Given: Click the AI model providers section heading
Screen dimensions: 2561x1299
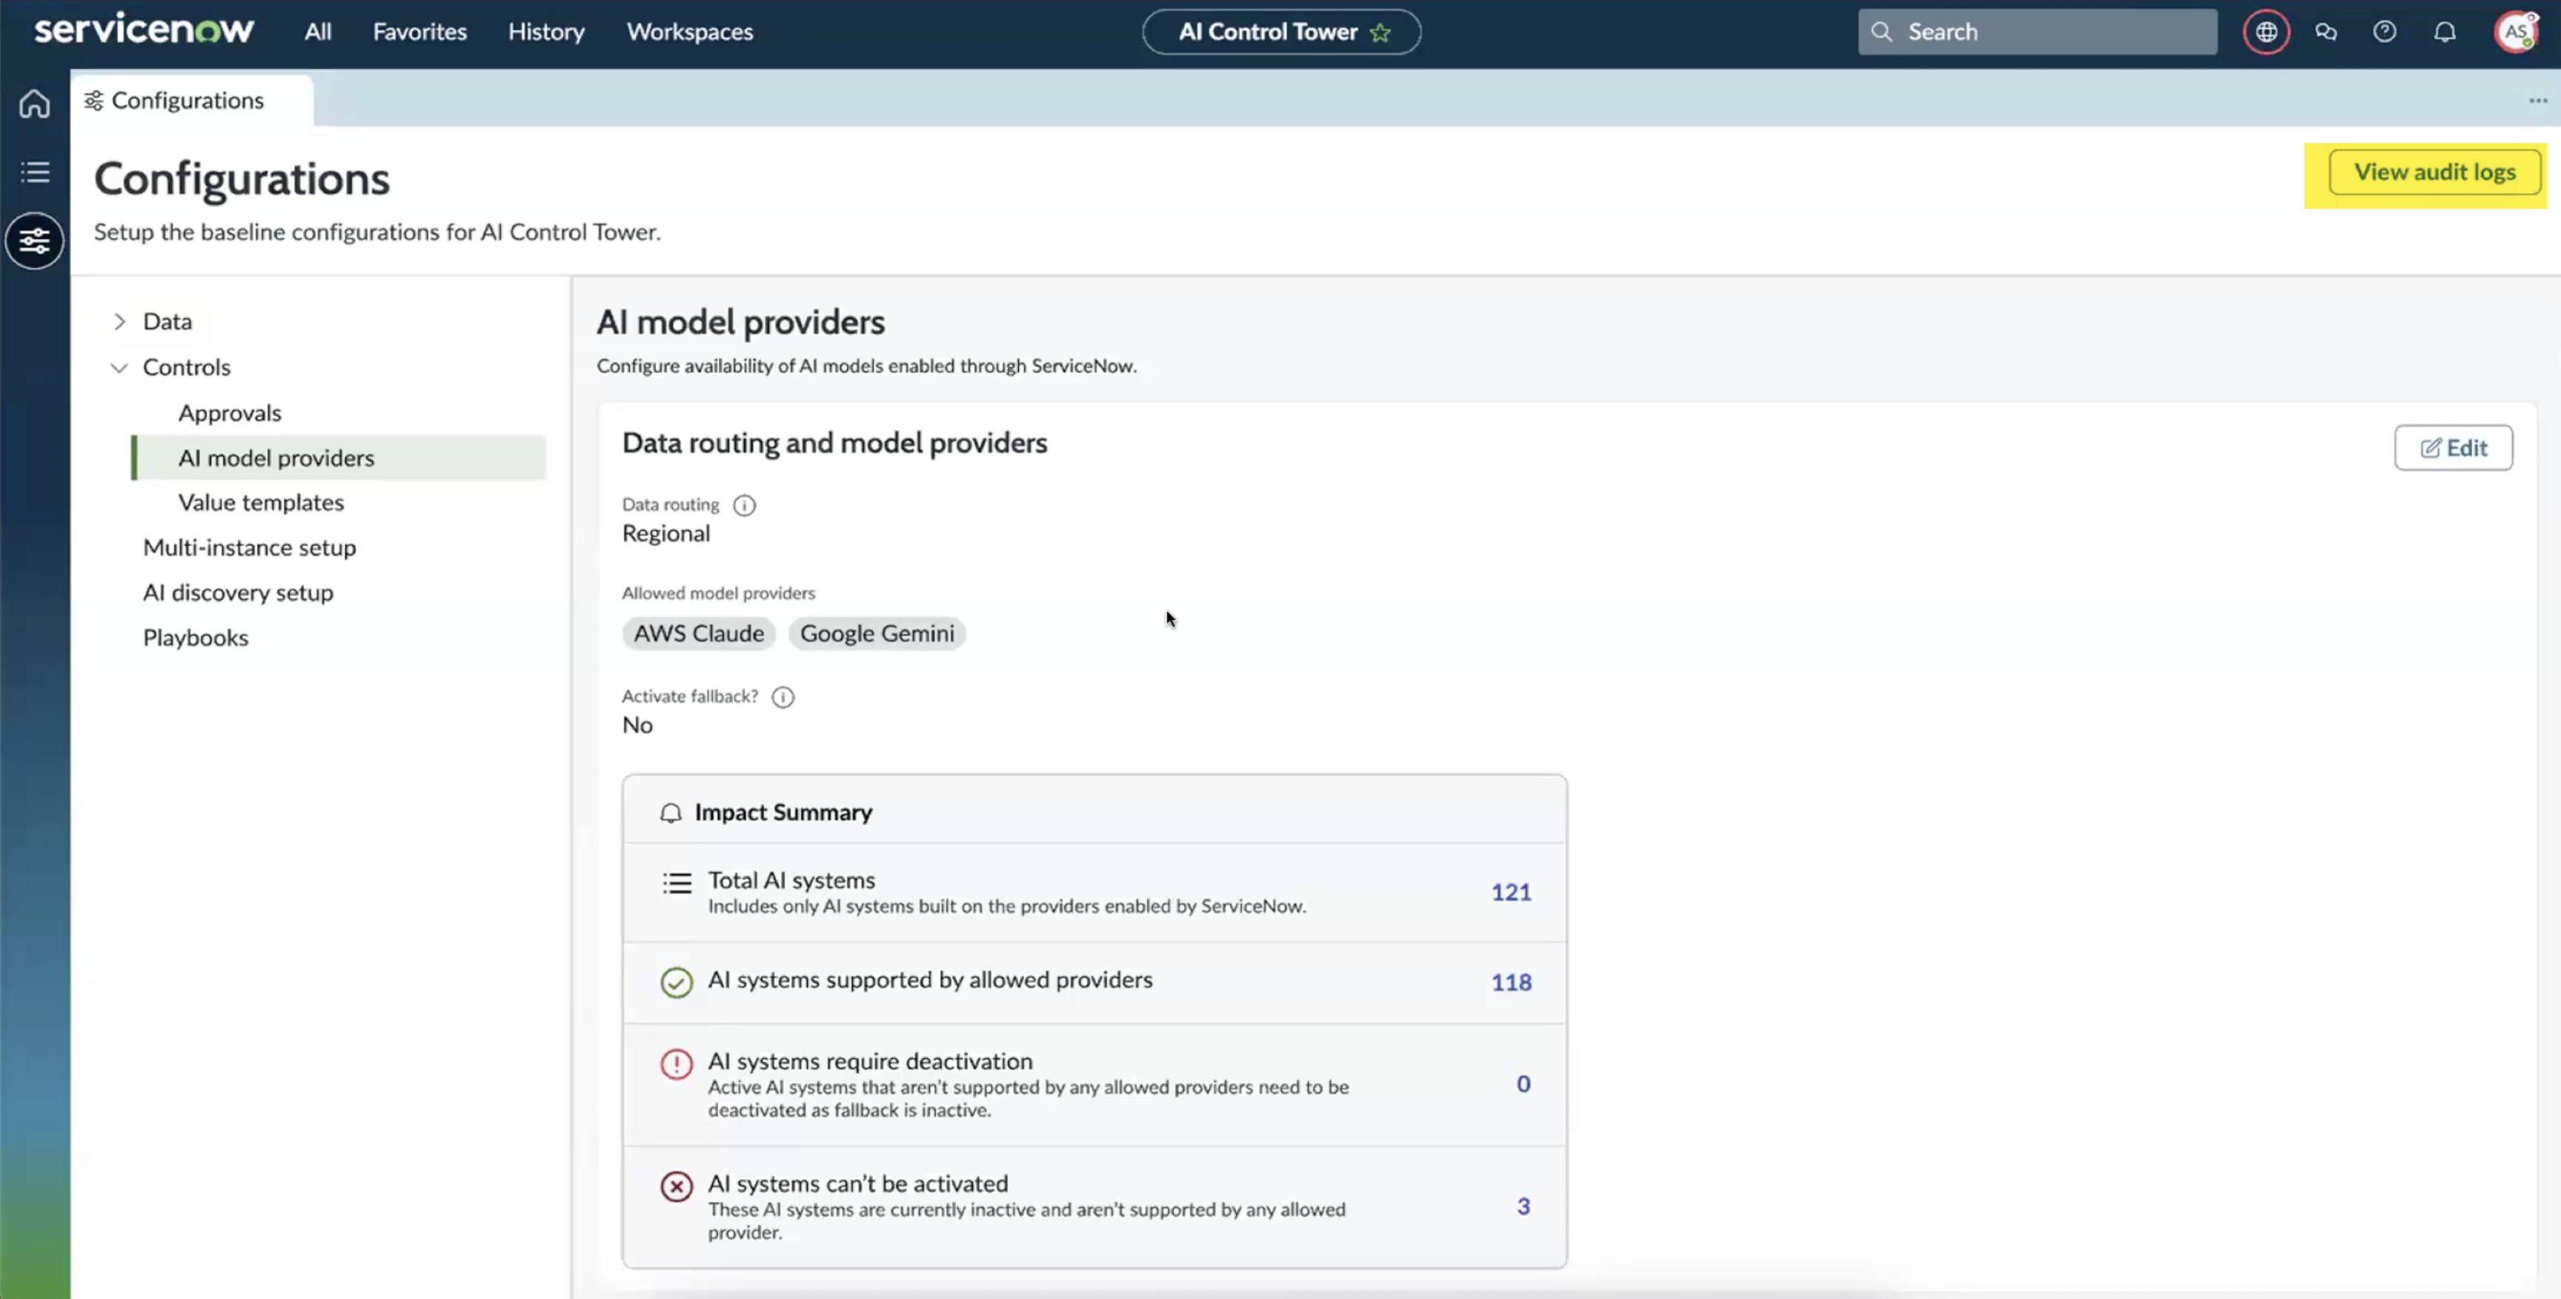Looking at the screenshot, I should click(740, 322).
